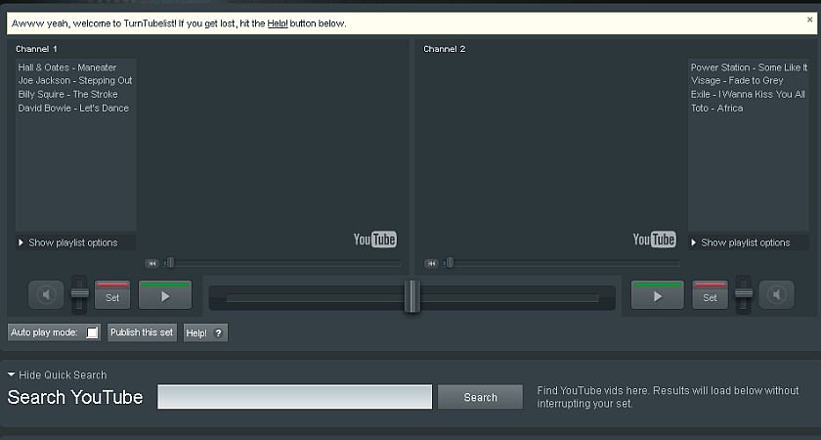Expand Channel 1 Show playlist options
Screen dimensions: 821x440
73,242
